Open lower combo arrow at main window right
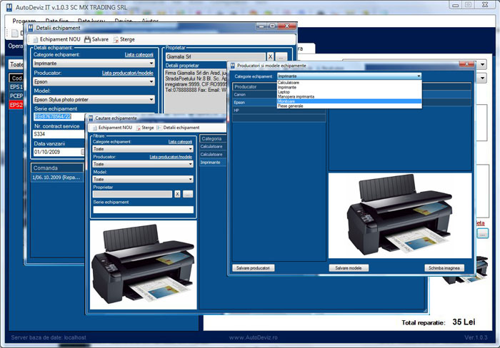Image resolution: width=500 pixels, height=348 pixels. [482, 78]
